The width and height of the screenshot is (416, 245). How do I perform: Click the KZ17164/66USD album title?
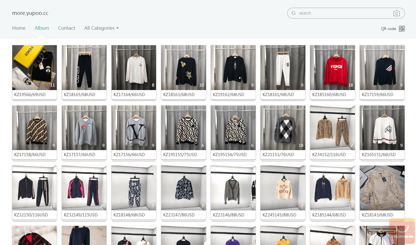pyautogui.click(x=129, y=95)
